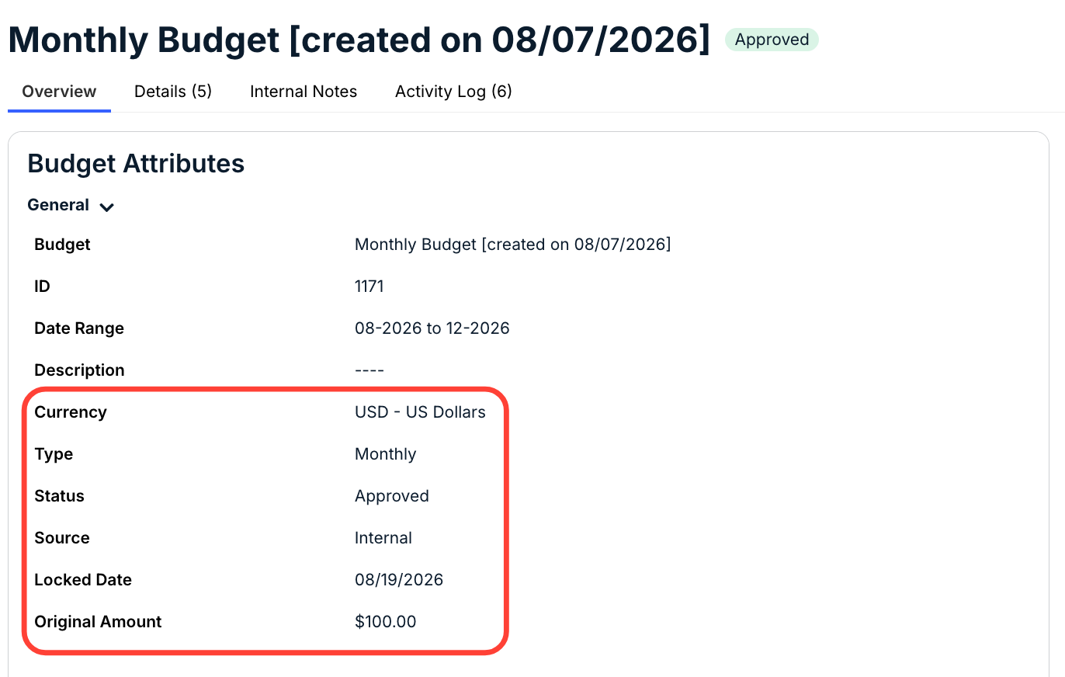The height and width of the screenshot is (677, 1065).
Task: Click the General section label
Action: [58, 205]
